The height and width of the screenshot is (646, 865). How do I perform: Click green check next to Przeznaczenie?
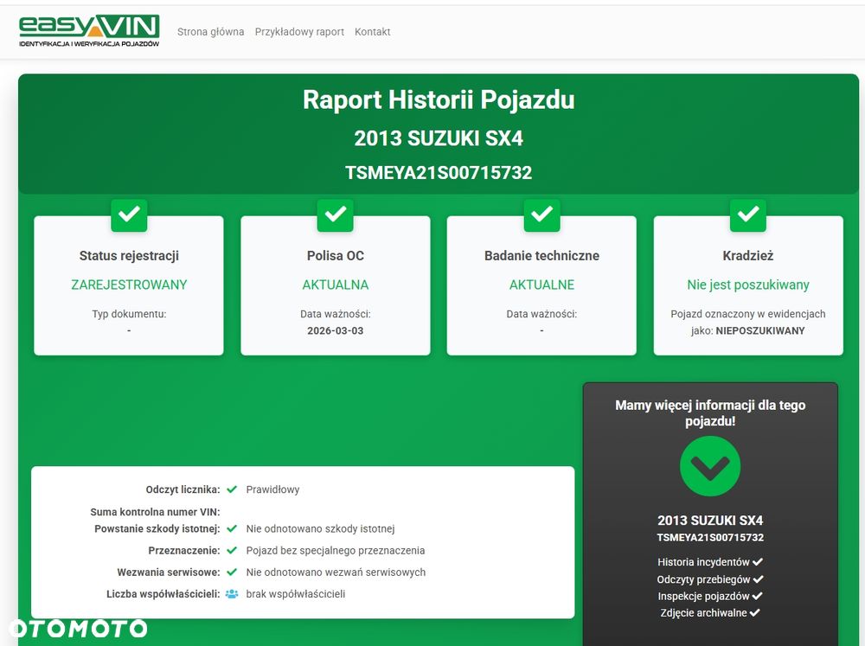pyautogui.click(x=232, y=550)
